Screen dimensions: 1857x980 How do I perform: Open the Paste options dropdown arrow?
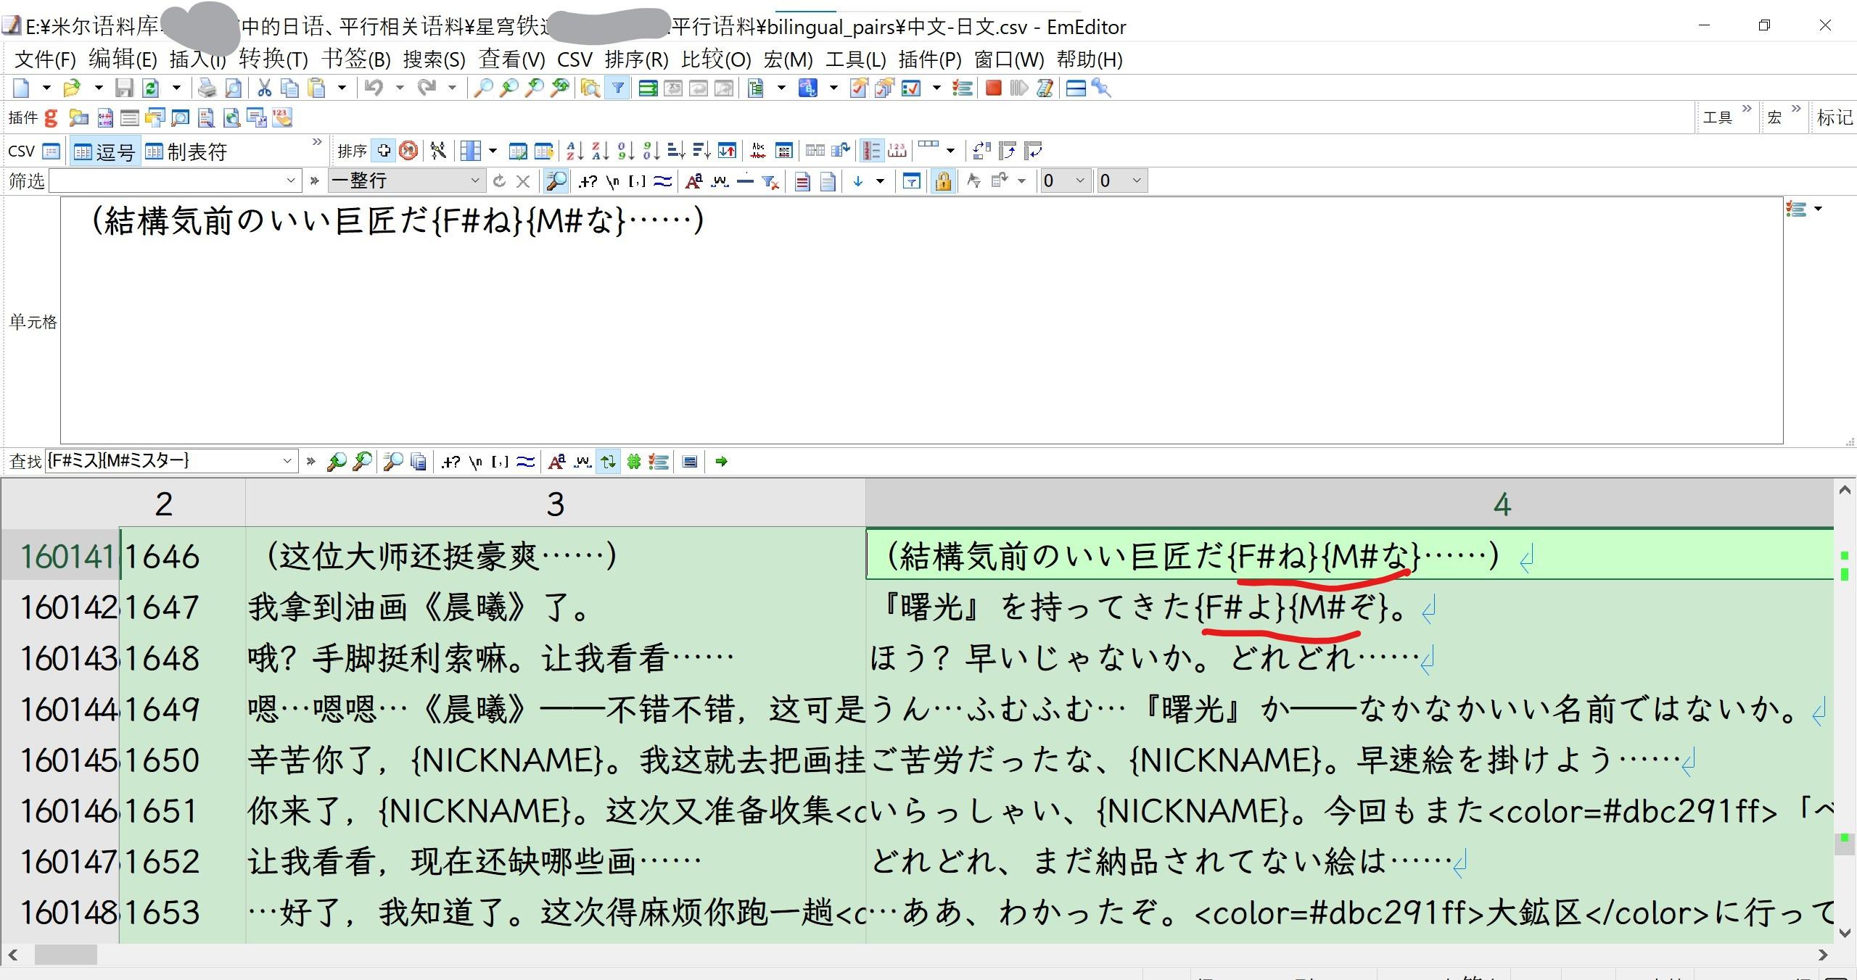(x=342, y=88)
